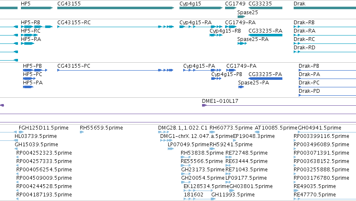356x201 pixels.
Task: Open protein Drak-PC label
Action: pos(309,83)
